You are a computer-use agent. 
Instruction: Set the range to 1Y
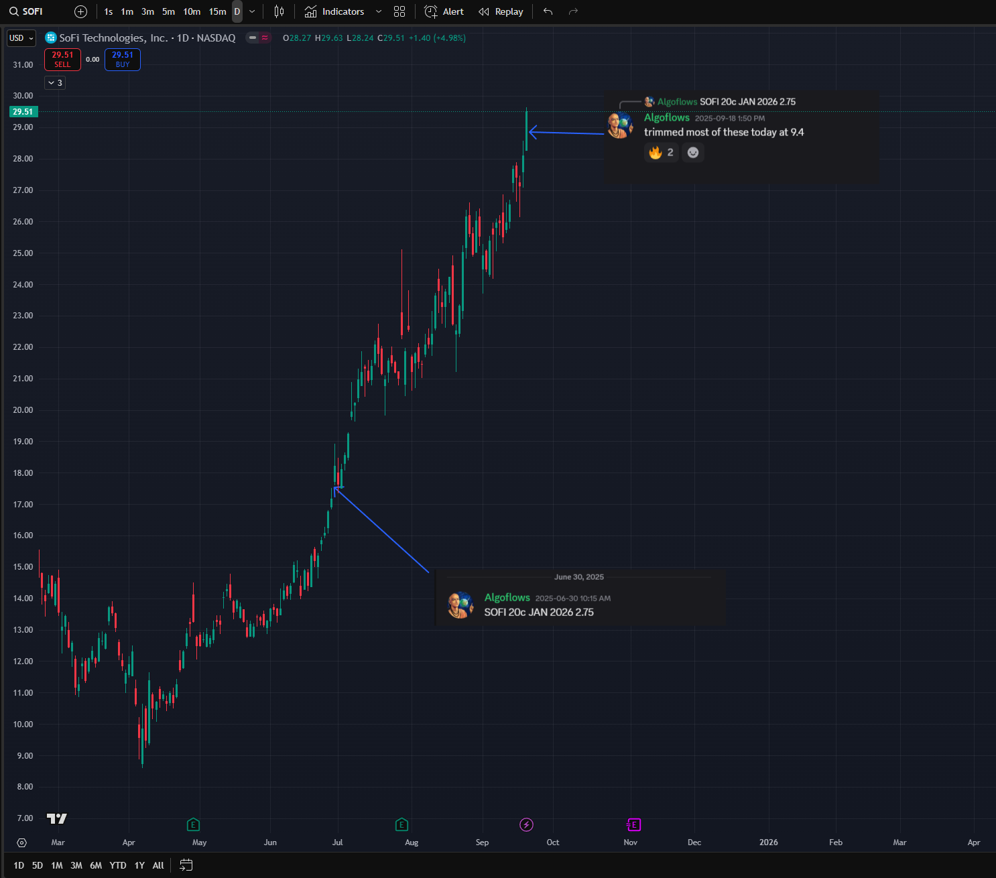[139, 865]
